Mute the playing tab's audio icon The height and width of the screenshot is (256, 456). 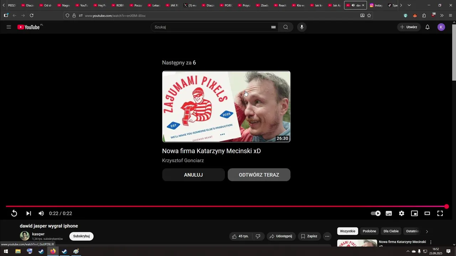(x=353, y=5)
